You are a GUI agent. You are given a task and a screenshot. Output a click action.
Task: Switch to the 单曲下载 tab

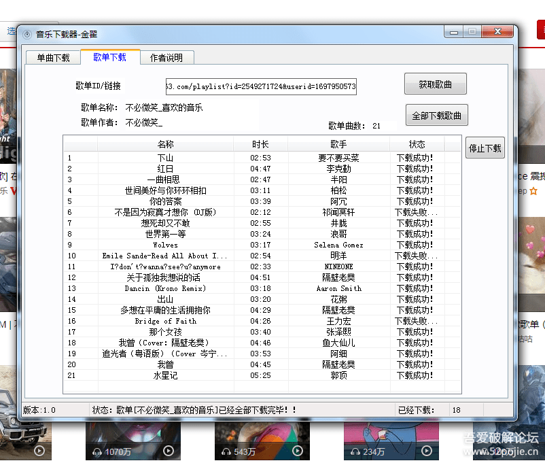tap(53, 58)
